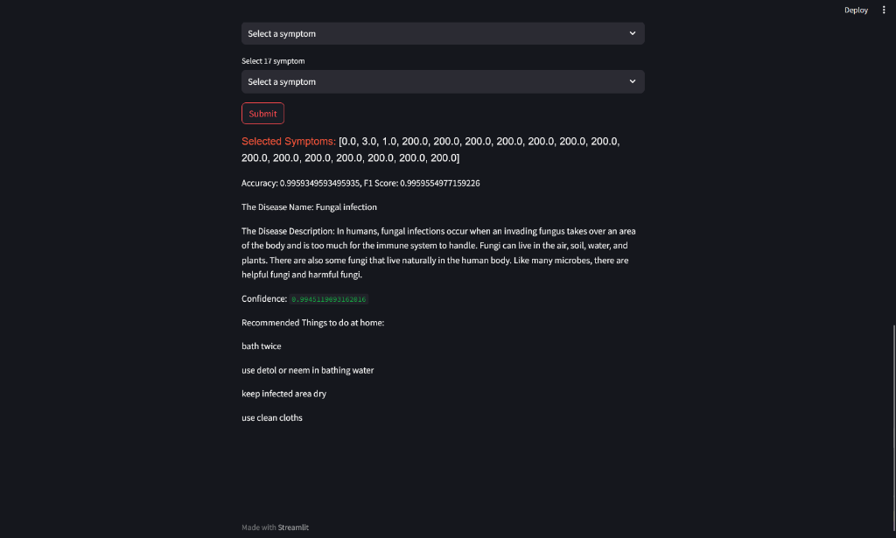
Task: Click the 'bath twice' recommendation
Action: 261,346
